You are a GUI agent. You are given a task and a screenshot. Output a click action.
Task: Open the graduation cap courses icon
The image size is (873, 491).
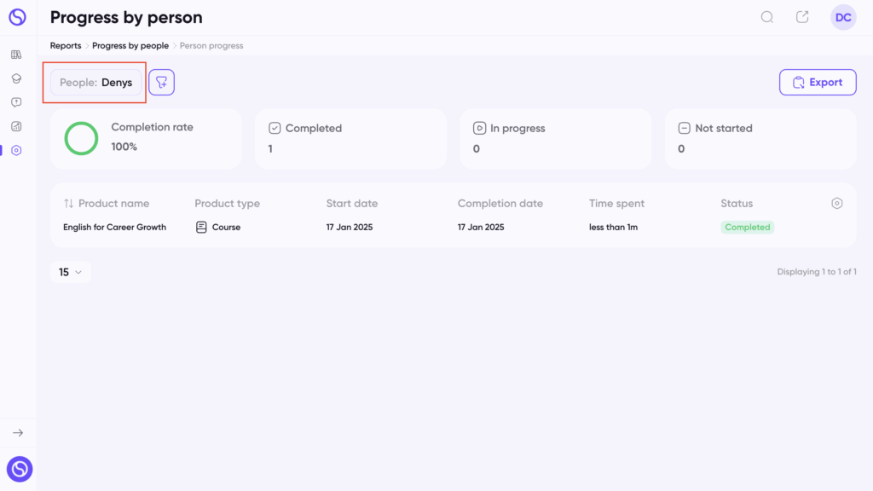coord(16,78)
